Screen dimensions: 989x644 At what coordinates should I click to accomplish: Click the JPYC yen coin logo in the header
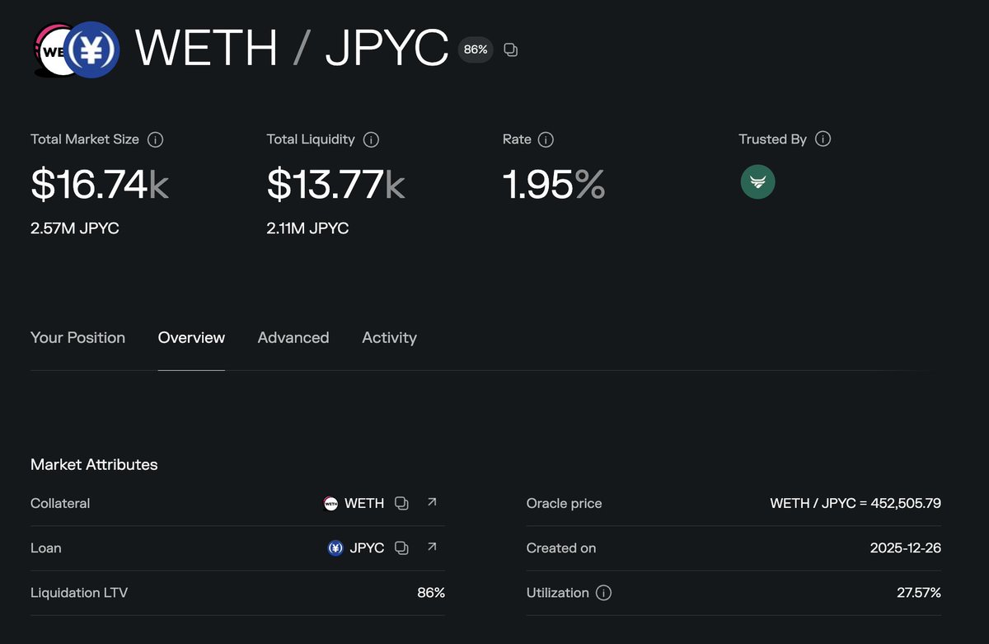pyautogui.click(x=93, y=49)
